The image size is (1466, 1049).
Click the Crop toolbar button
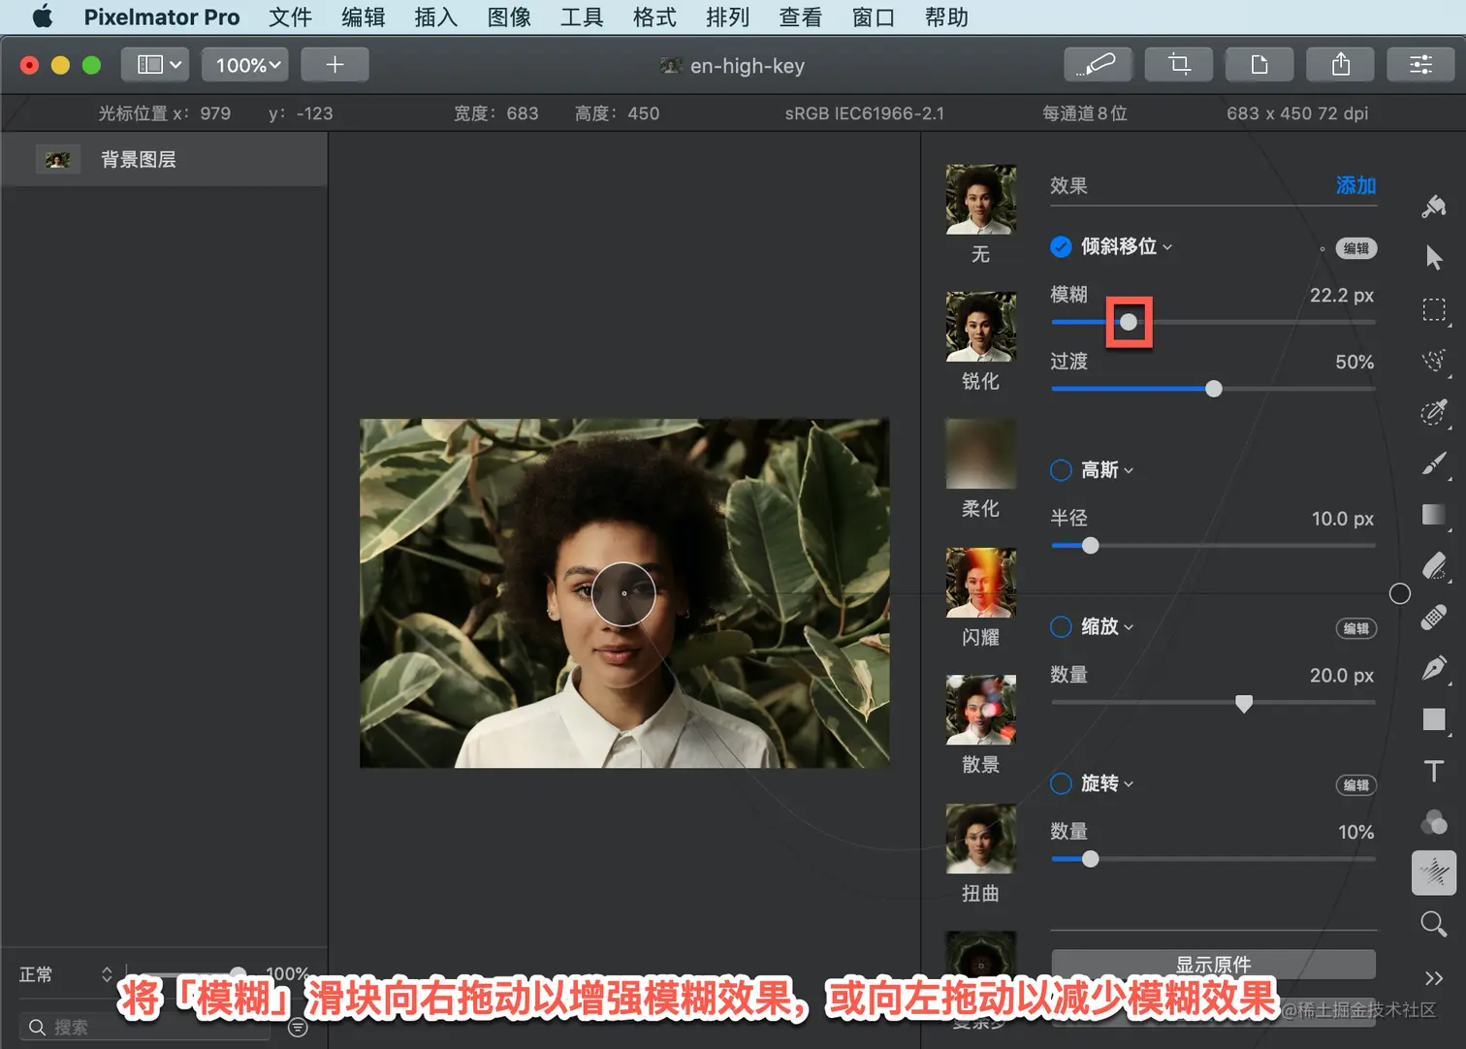pos(1179,65)
